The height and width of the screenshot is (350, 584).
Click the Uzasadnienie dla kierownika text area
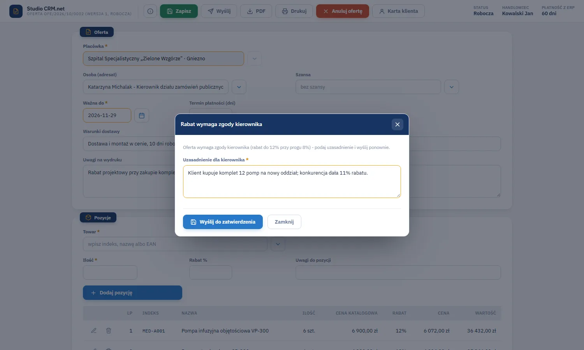[292, 182]
